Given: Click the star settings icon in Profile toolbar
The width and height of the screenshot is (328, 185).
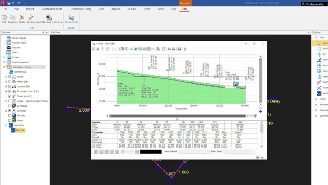Looking at the screenshot, I should point(169,49).
